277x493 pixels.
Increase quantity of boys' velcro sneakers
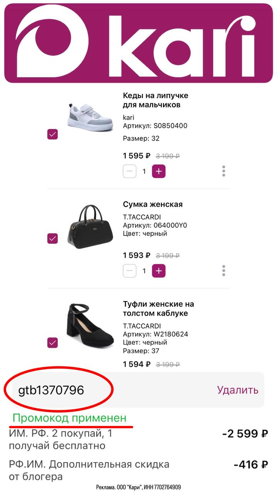(x=159, y=171)
